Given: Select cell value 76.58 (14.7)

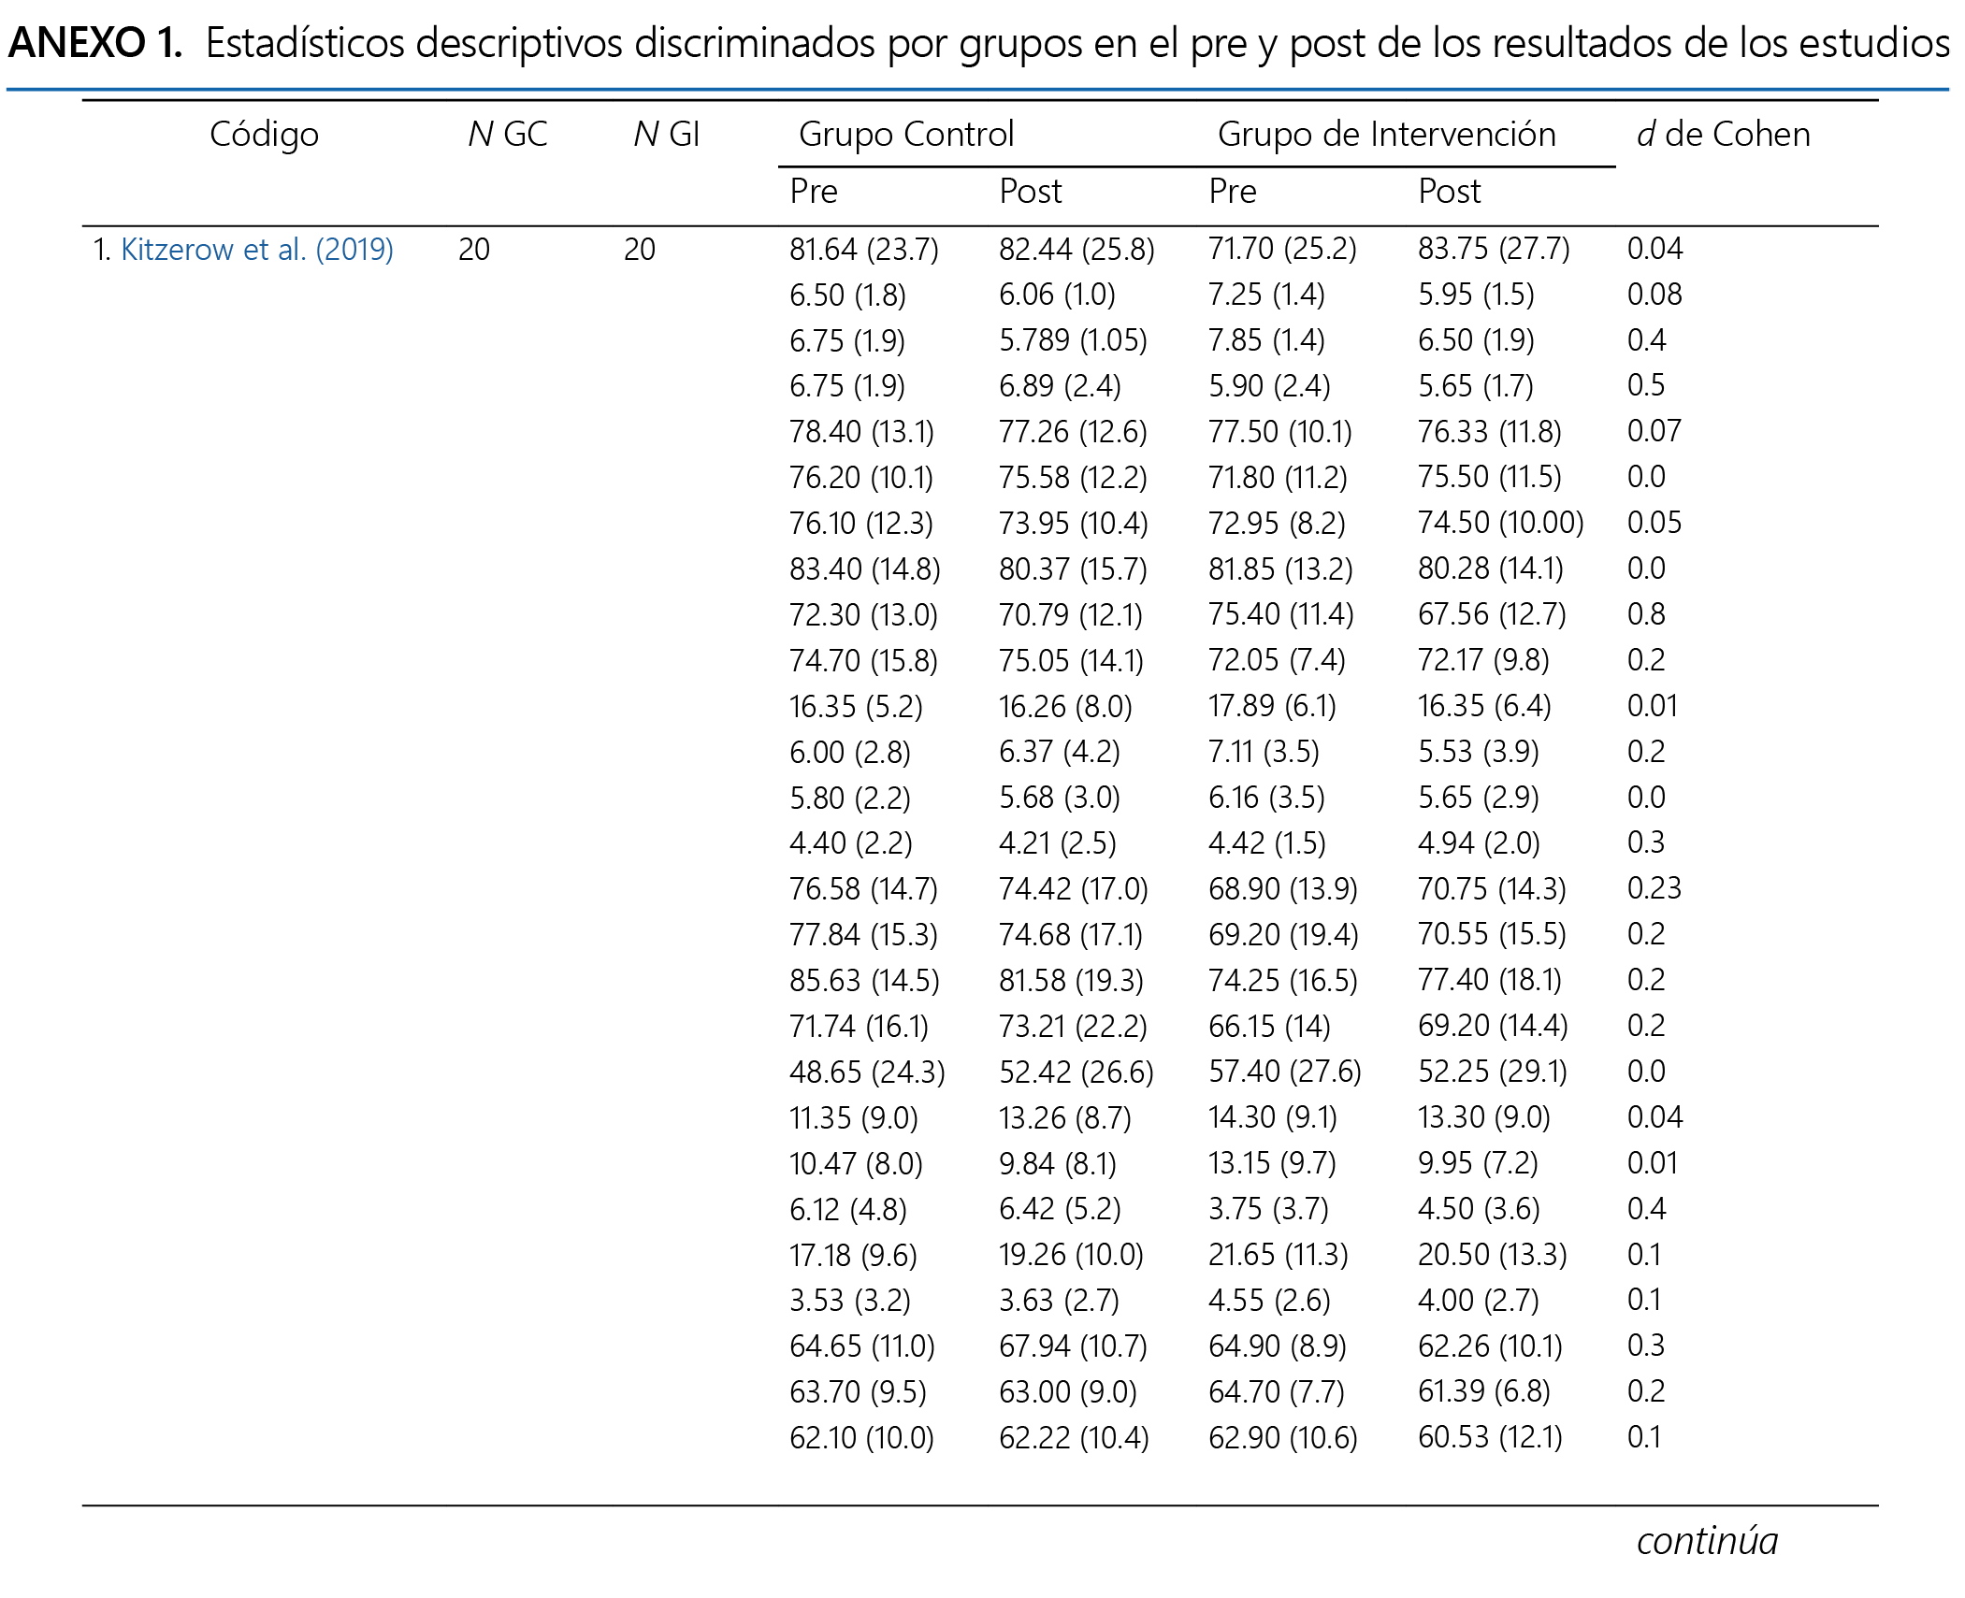Looking at the screenshot, I should pyautogui.click(x=863, y=890).
